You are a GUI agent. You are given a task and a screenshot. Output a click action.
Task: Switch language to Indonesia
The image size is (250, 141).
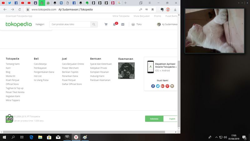[x=154, y=119]
